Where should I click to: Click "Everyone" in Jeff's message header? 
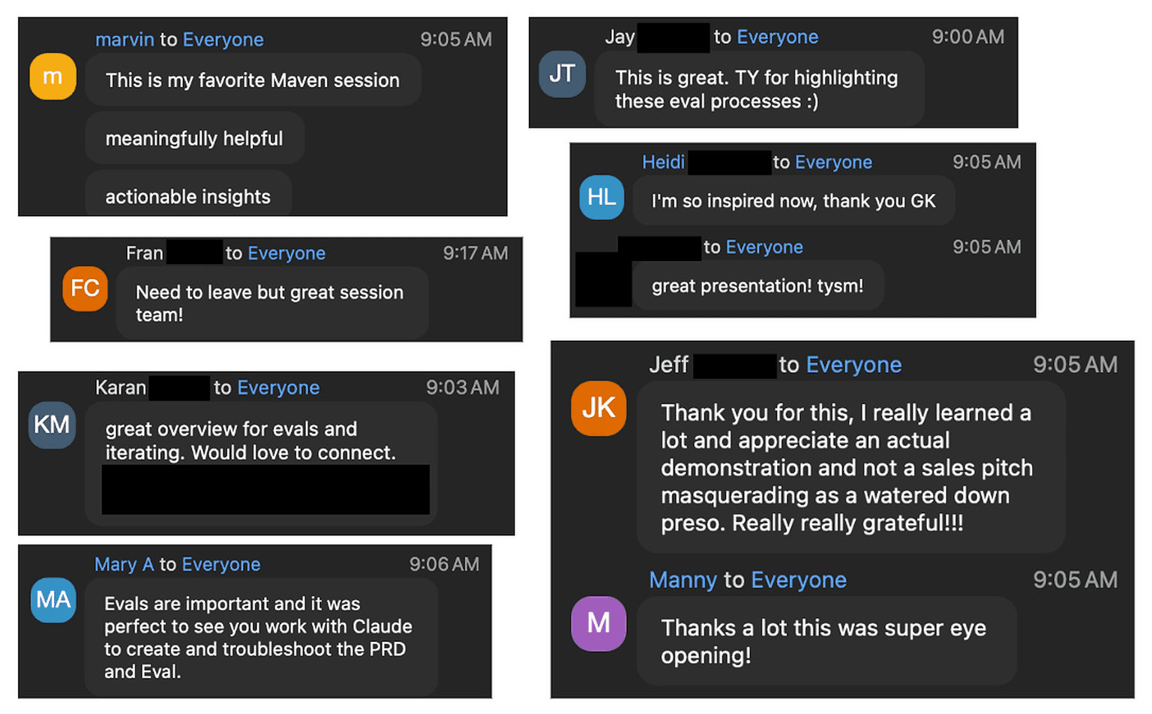[853, 365]
